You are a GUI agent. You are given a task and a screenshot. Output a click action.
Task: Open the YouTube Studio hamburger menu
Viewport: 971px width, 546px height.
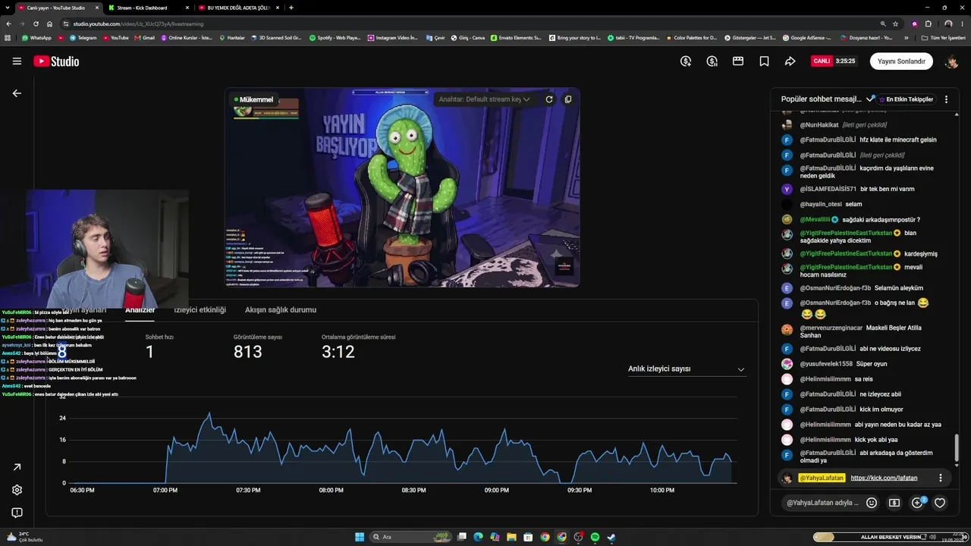click(17, 61)
